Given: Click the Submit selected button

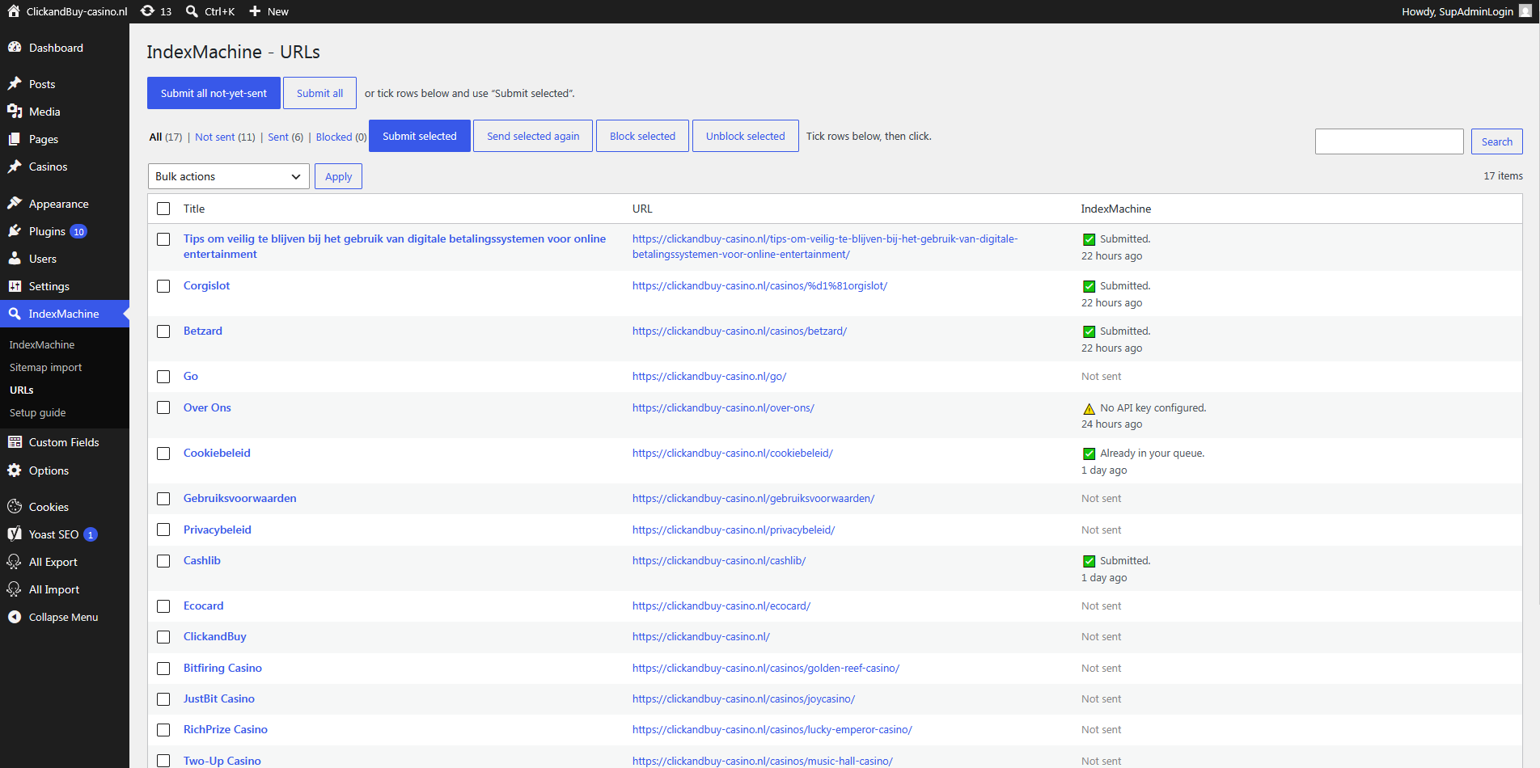Looking at the screenshot, I should click(x=420, y=136).
